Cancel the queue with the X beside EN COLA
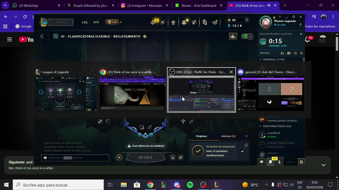Viewport: 339px width, 190px height. tap(119, 158)
